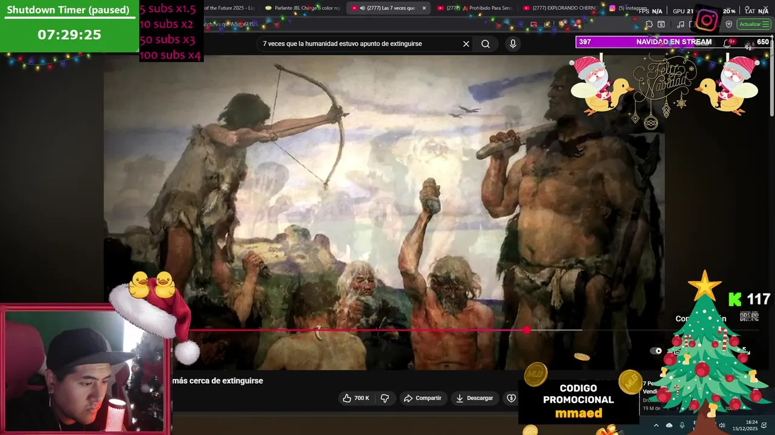Mute audio via active tab speaker icon
Image resolution: width=775 pixels, height=435 pixels.
[x=362, y=8]
